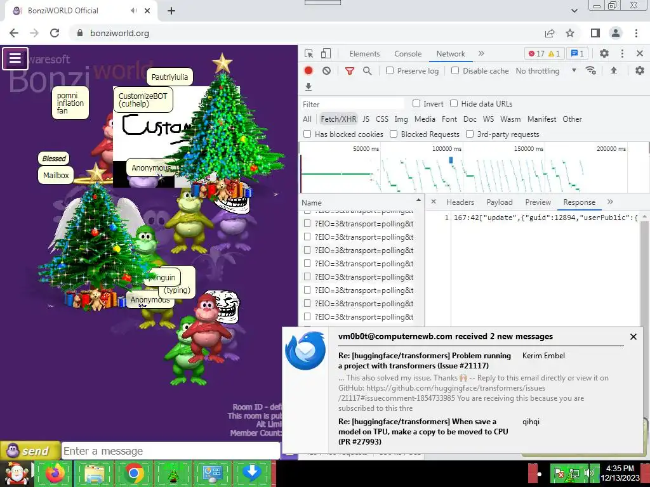This screenshot has height=487, width=650.
Task: Enable Disable cache checkbox
Action: point(455,71)
